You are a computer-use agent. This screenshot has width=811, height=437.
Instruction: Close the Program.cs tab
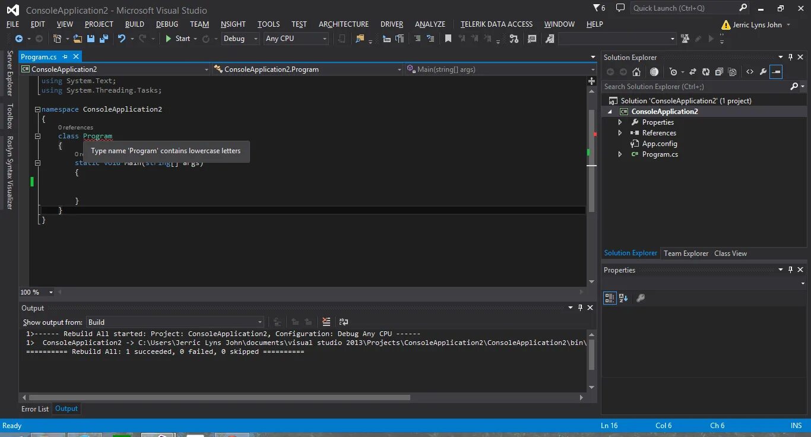click(x=76, y=56)
